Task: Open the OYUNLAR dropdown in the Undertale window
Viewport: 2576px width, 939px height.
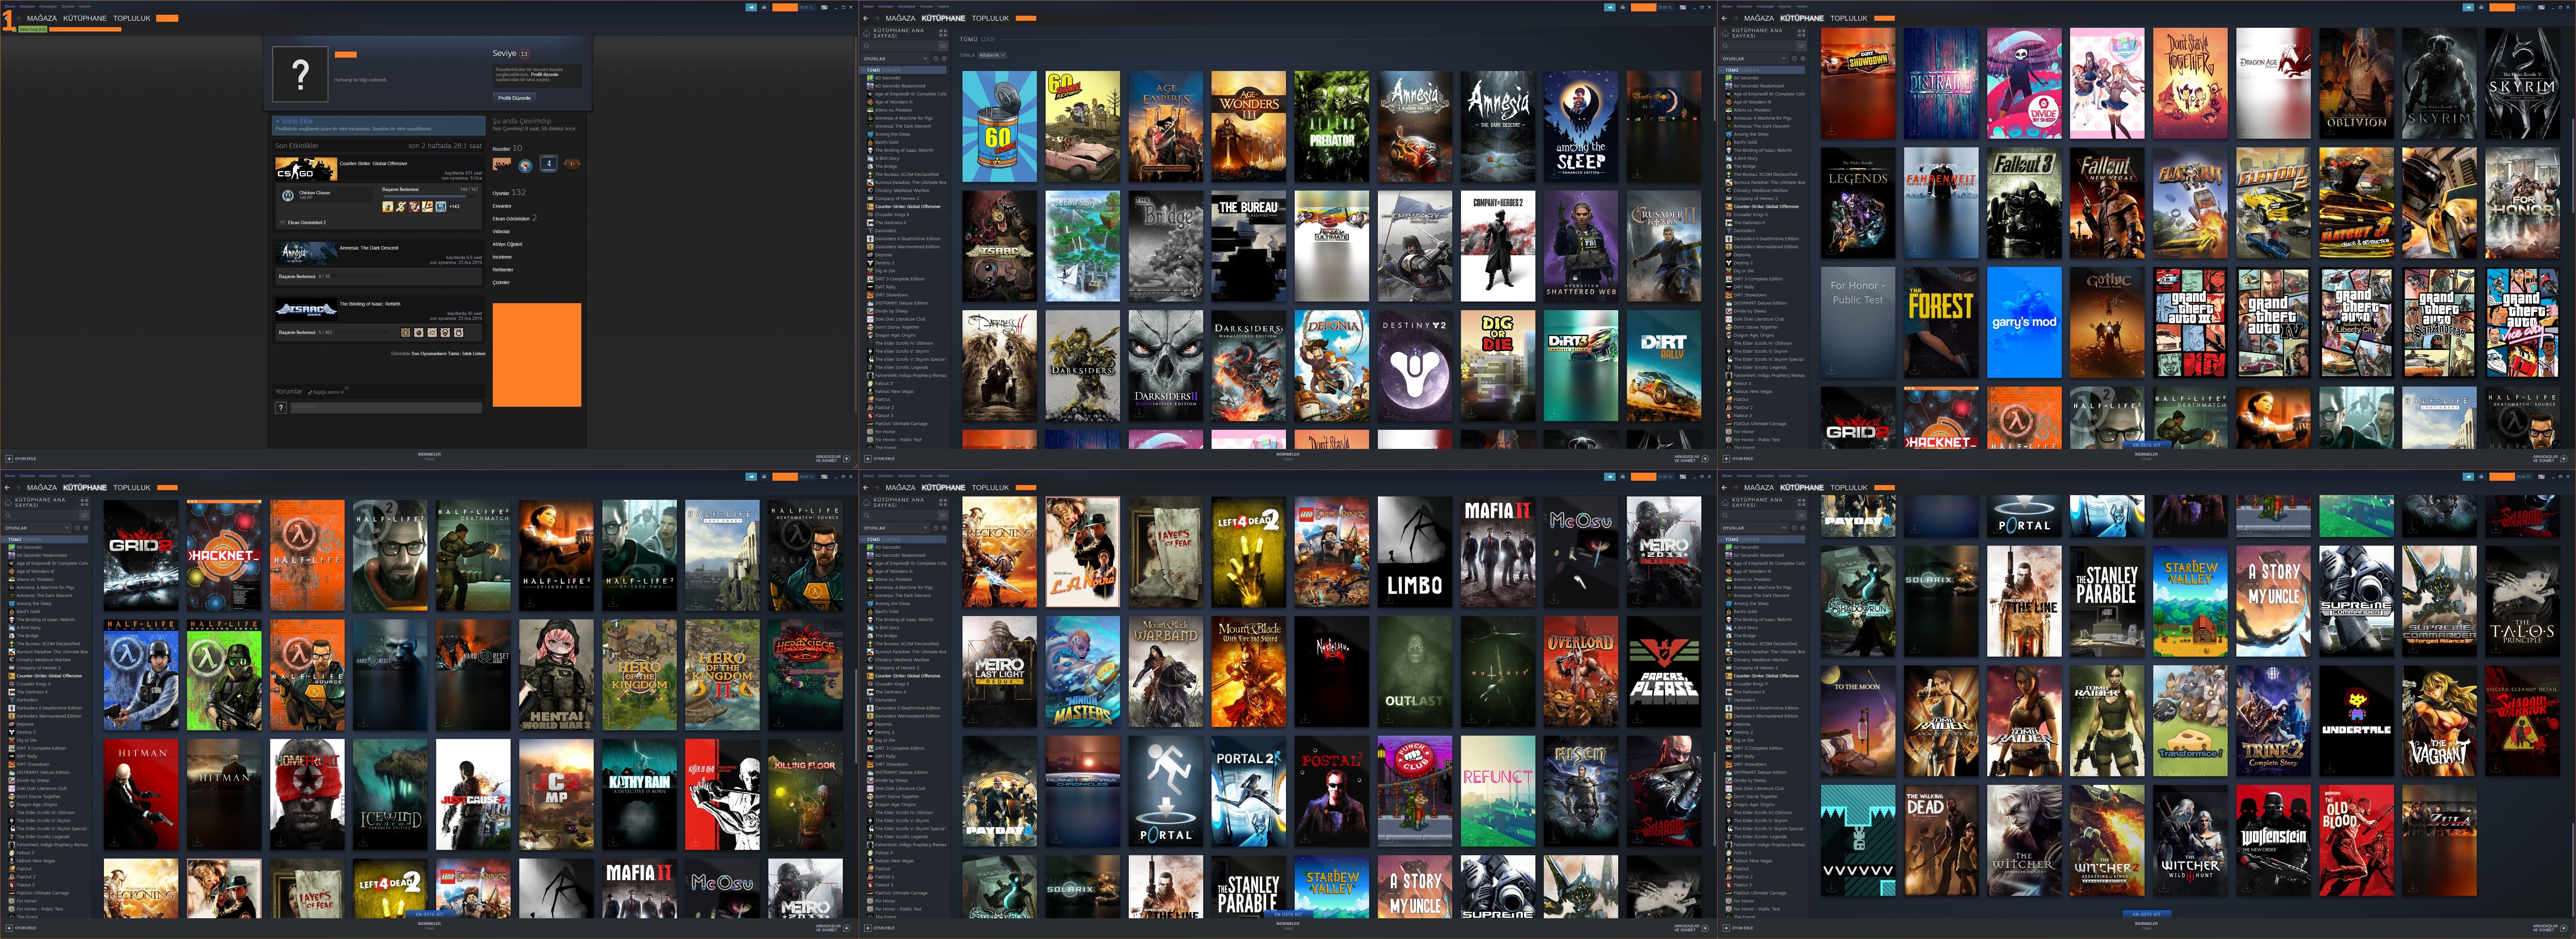Action: click(1755, 528)
